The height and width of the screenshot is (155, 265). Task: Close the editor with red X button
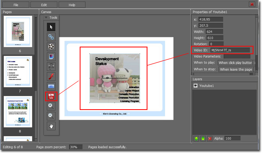click(x=252, y=4)
